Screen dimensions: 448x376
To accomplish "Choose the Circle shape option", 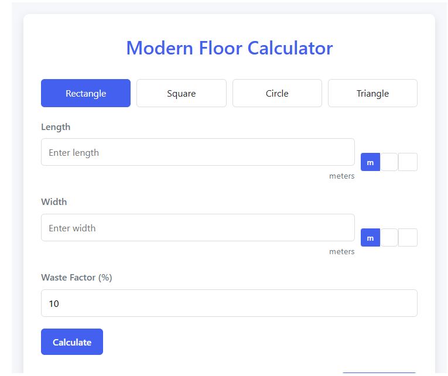I will pos(277,93).
